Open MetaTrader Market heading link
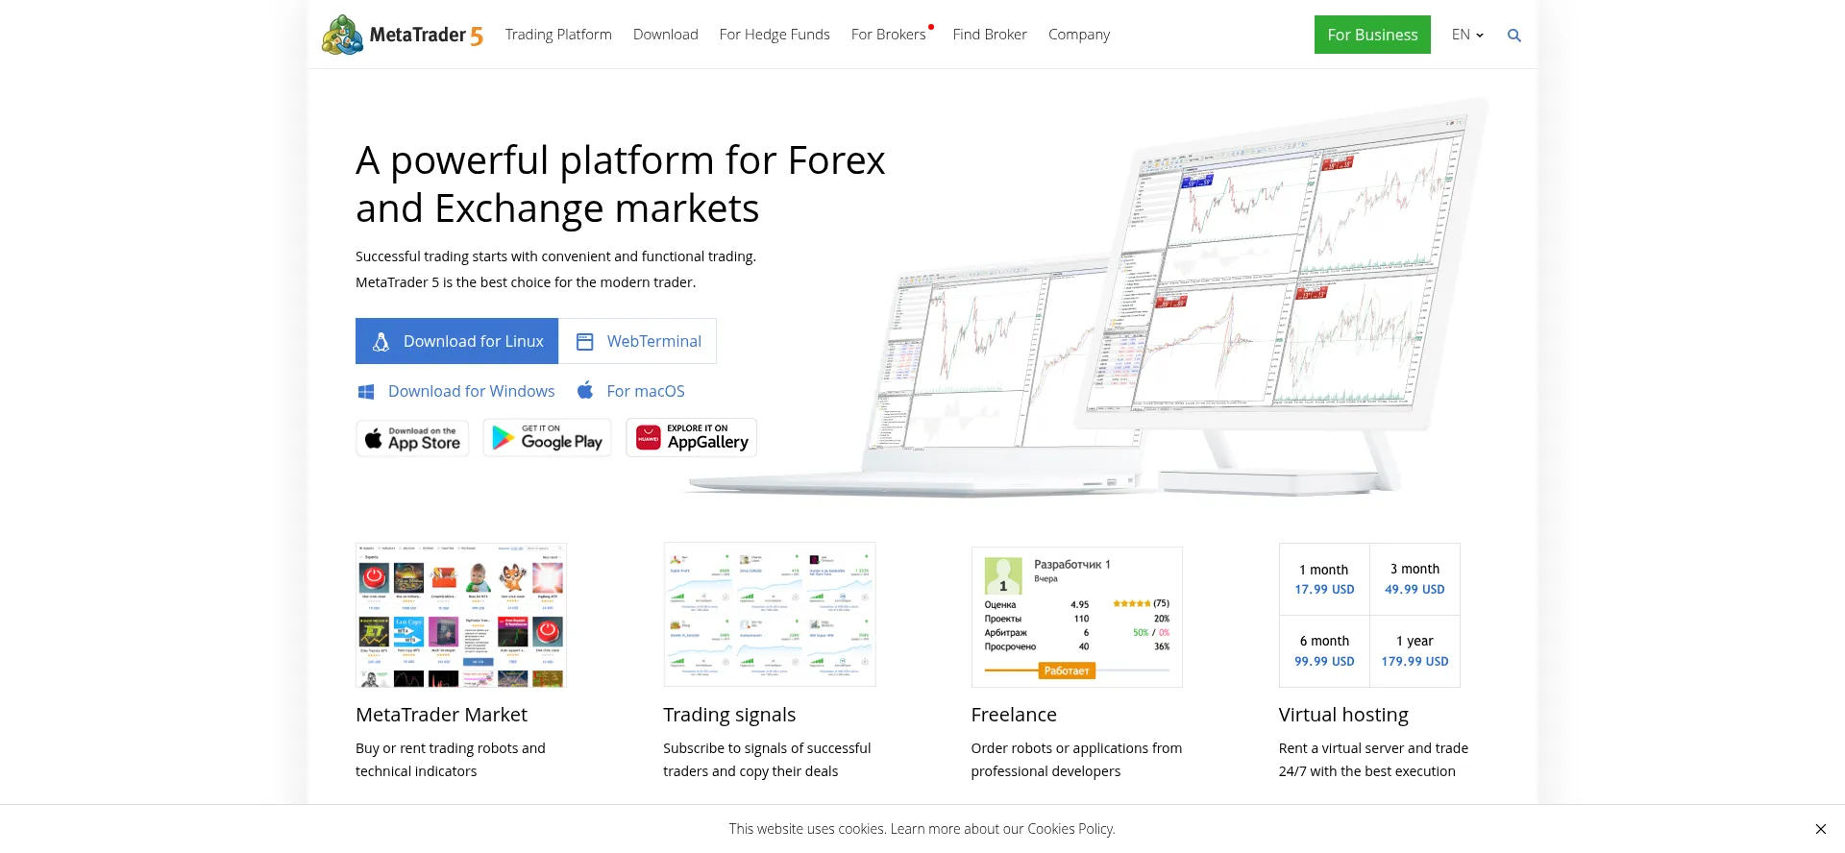The height and width of the screenshot is (853, 1845). click(441, 715)
